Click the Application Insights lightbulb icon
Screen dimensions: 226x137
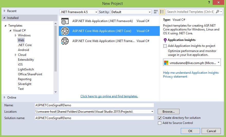[x=165, y=40]
